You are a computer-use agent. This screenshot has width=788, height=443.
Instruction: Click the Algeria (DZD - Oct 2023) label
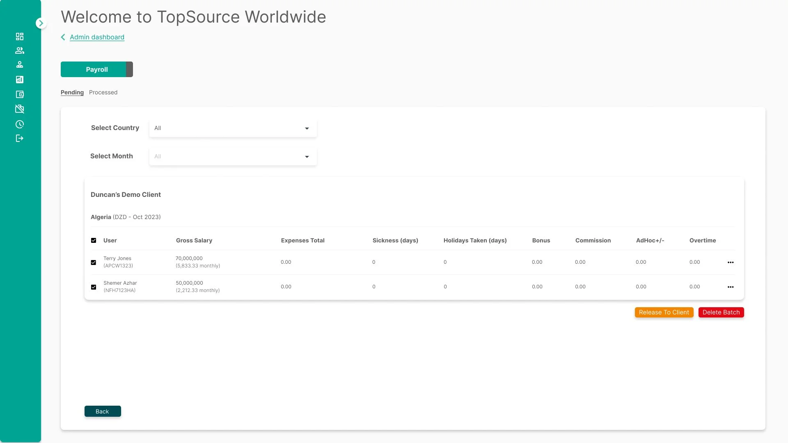[x=126, y=217]
